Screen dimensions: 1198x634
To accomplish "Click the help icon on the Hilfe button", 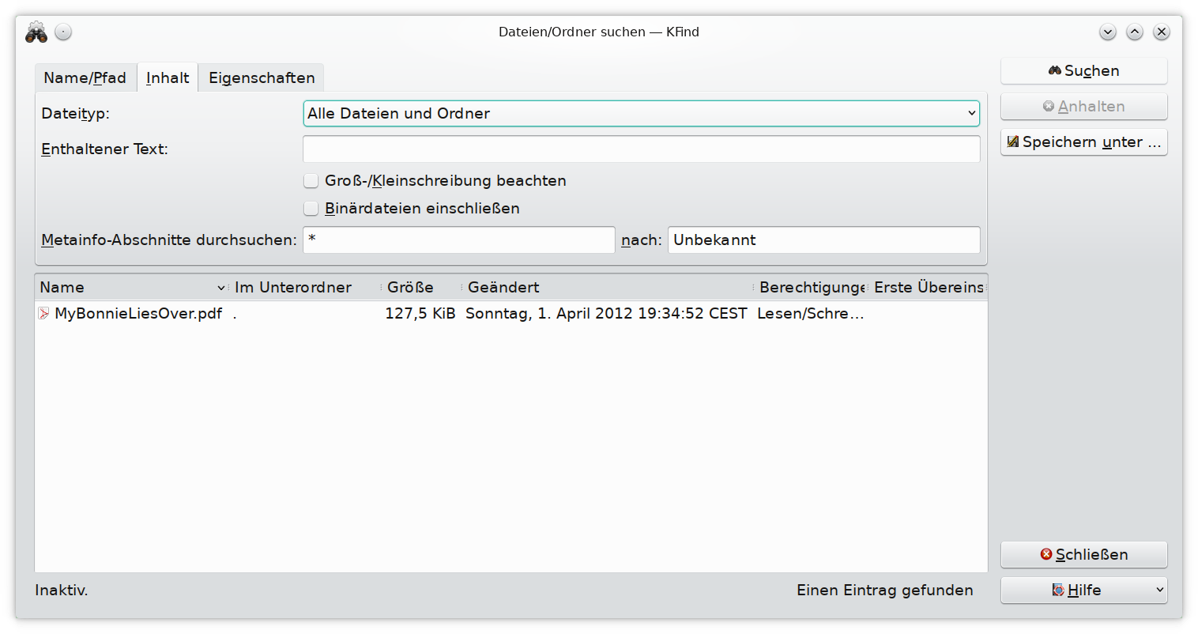I will pyautogui.click(x=1058, y=590).
